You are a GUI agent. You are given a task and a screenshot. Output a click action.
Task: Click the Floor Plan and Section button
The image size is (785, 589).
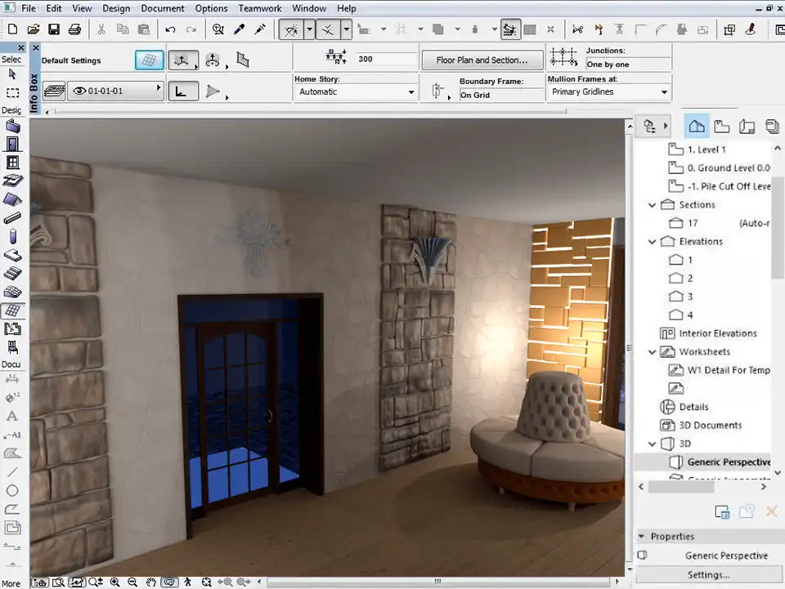click(482, 60)
